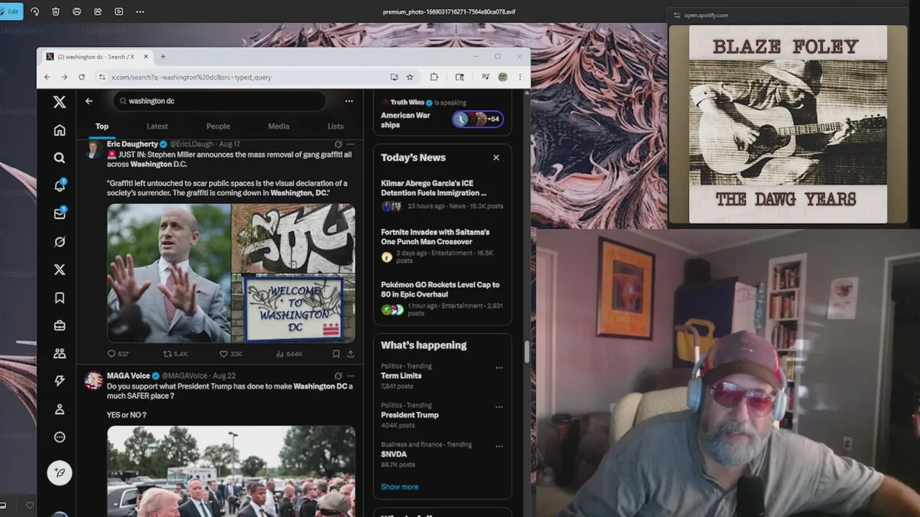Click the browser reload button
The image size is (920, 517).
tap(82, 77)
